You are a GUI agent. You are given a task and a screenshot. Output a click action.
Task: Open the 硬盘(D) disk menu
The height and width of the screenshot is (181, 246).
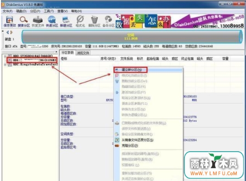click(x=21, y=11)
